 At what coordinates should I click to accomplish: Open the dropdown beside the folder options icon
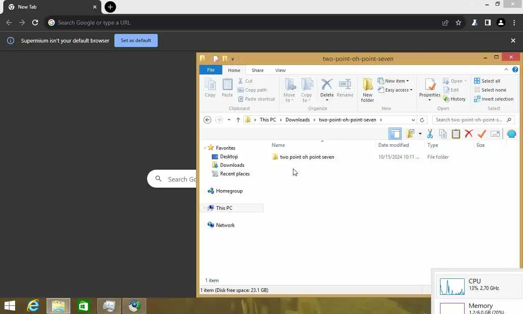point(420,134)
